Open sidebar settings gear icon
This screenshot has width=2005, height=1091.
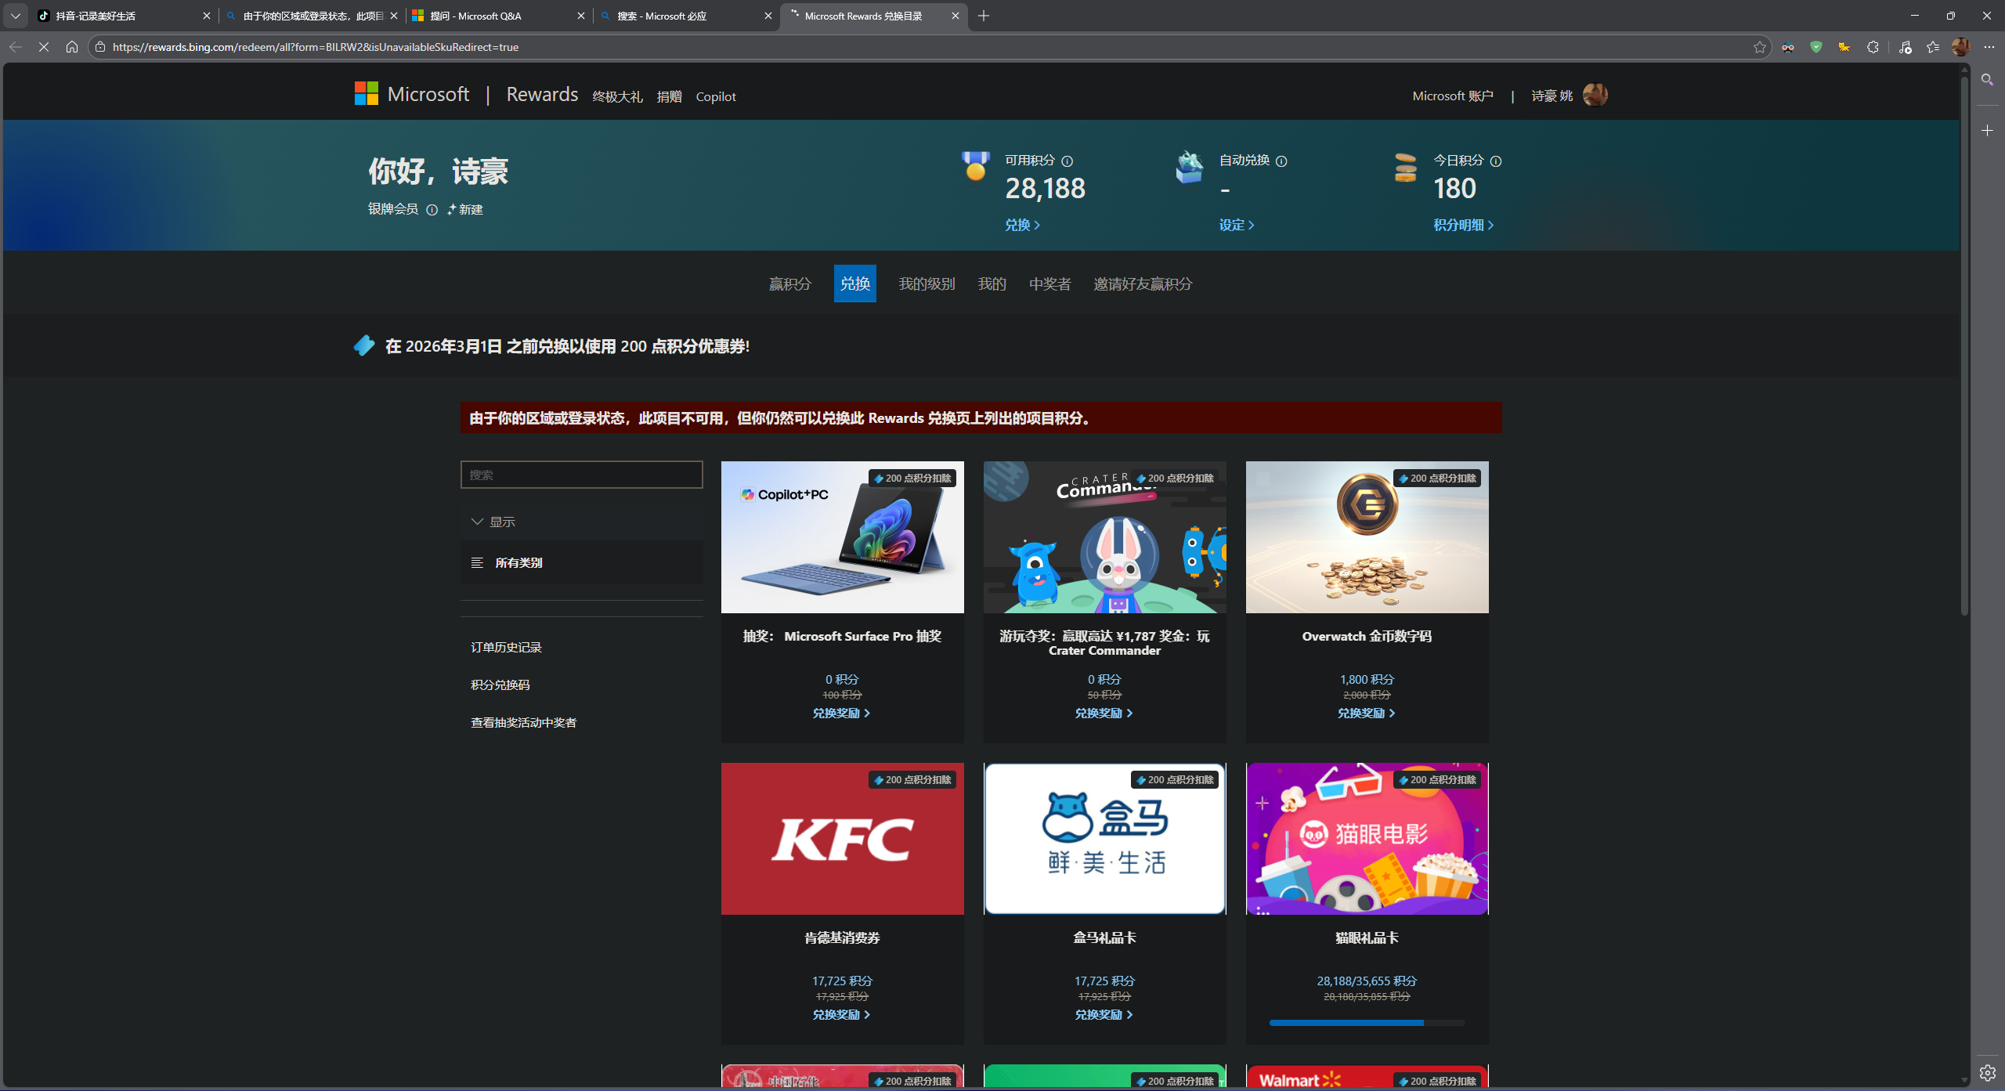(x=1987, y=1072)
